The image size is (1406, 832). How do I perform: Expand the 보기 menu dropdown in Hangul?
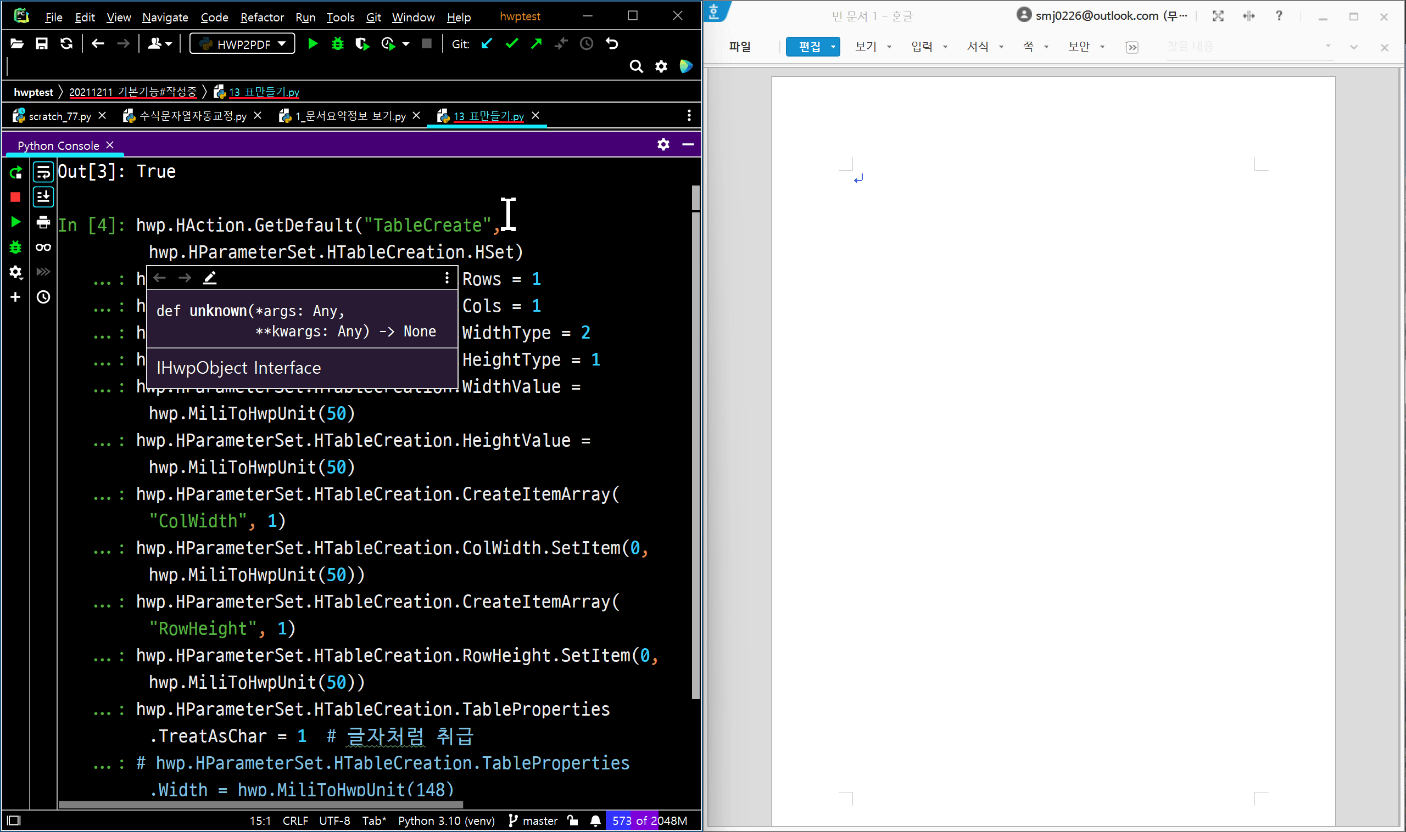(889, 47)
